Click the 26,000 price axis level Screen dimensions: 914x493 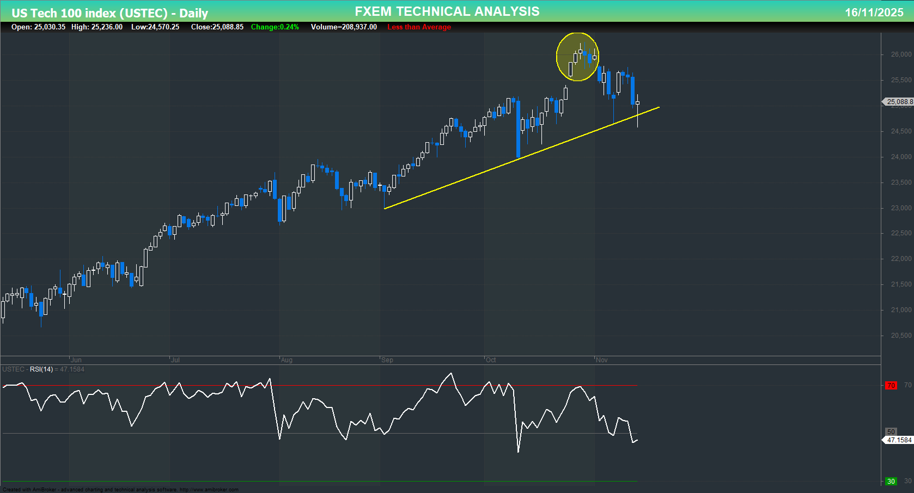(901, 54)
